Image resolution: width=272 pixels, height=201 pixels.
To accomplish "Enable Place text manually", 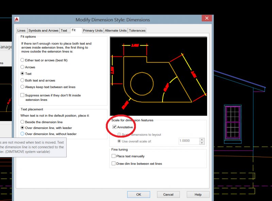I will click(114, 156).
